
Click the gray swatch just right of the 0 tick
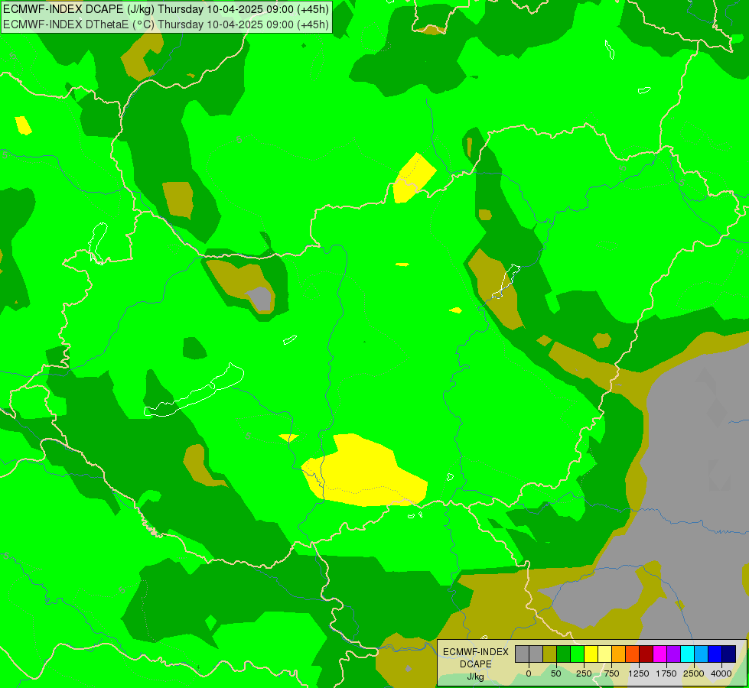coord(536,654)
